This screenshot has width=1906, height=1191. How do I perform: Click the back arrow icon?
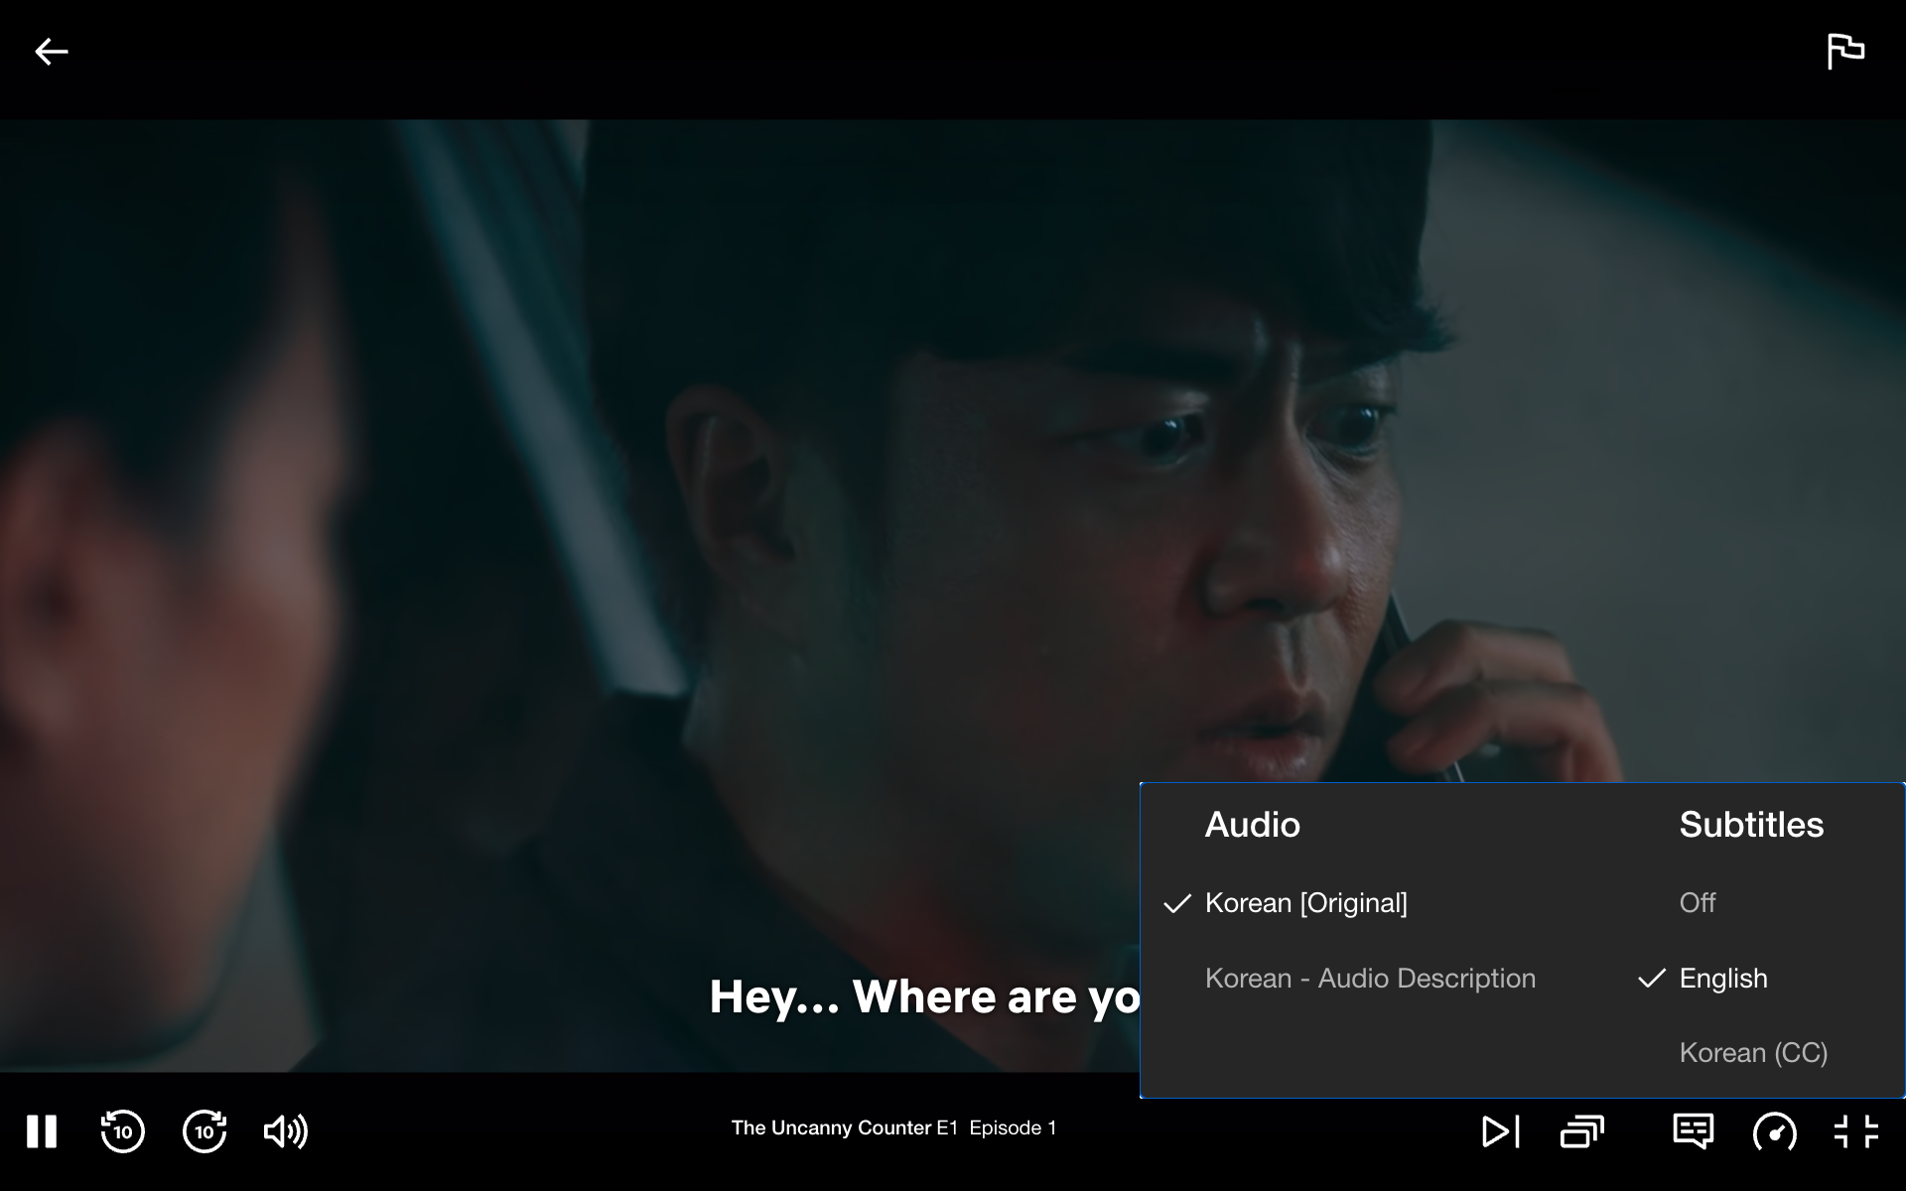[x=52, y=52]
